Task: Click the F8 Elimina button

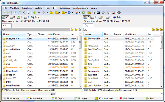Action: (127, 98)
